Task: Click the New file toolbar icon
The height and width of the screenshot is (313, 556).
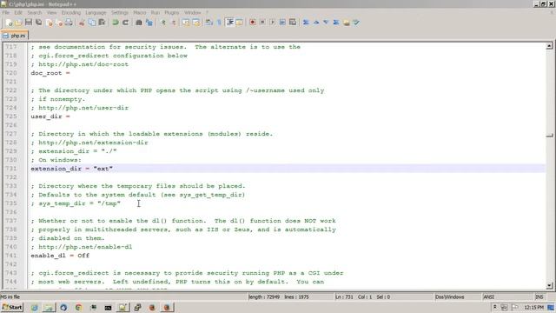Action: coord(9,23)
